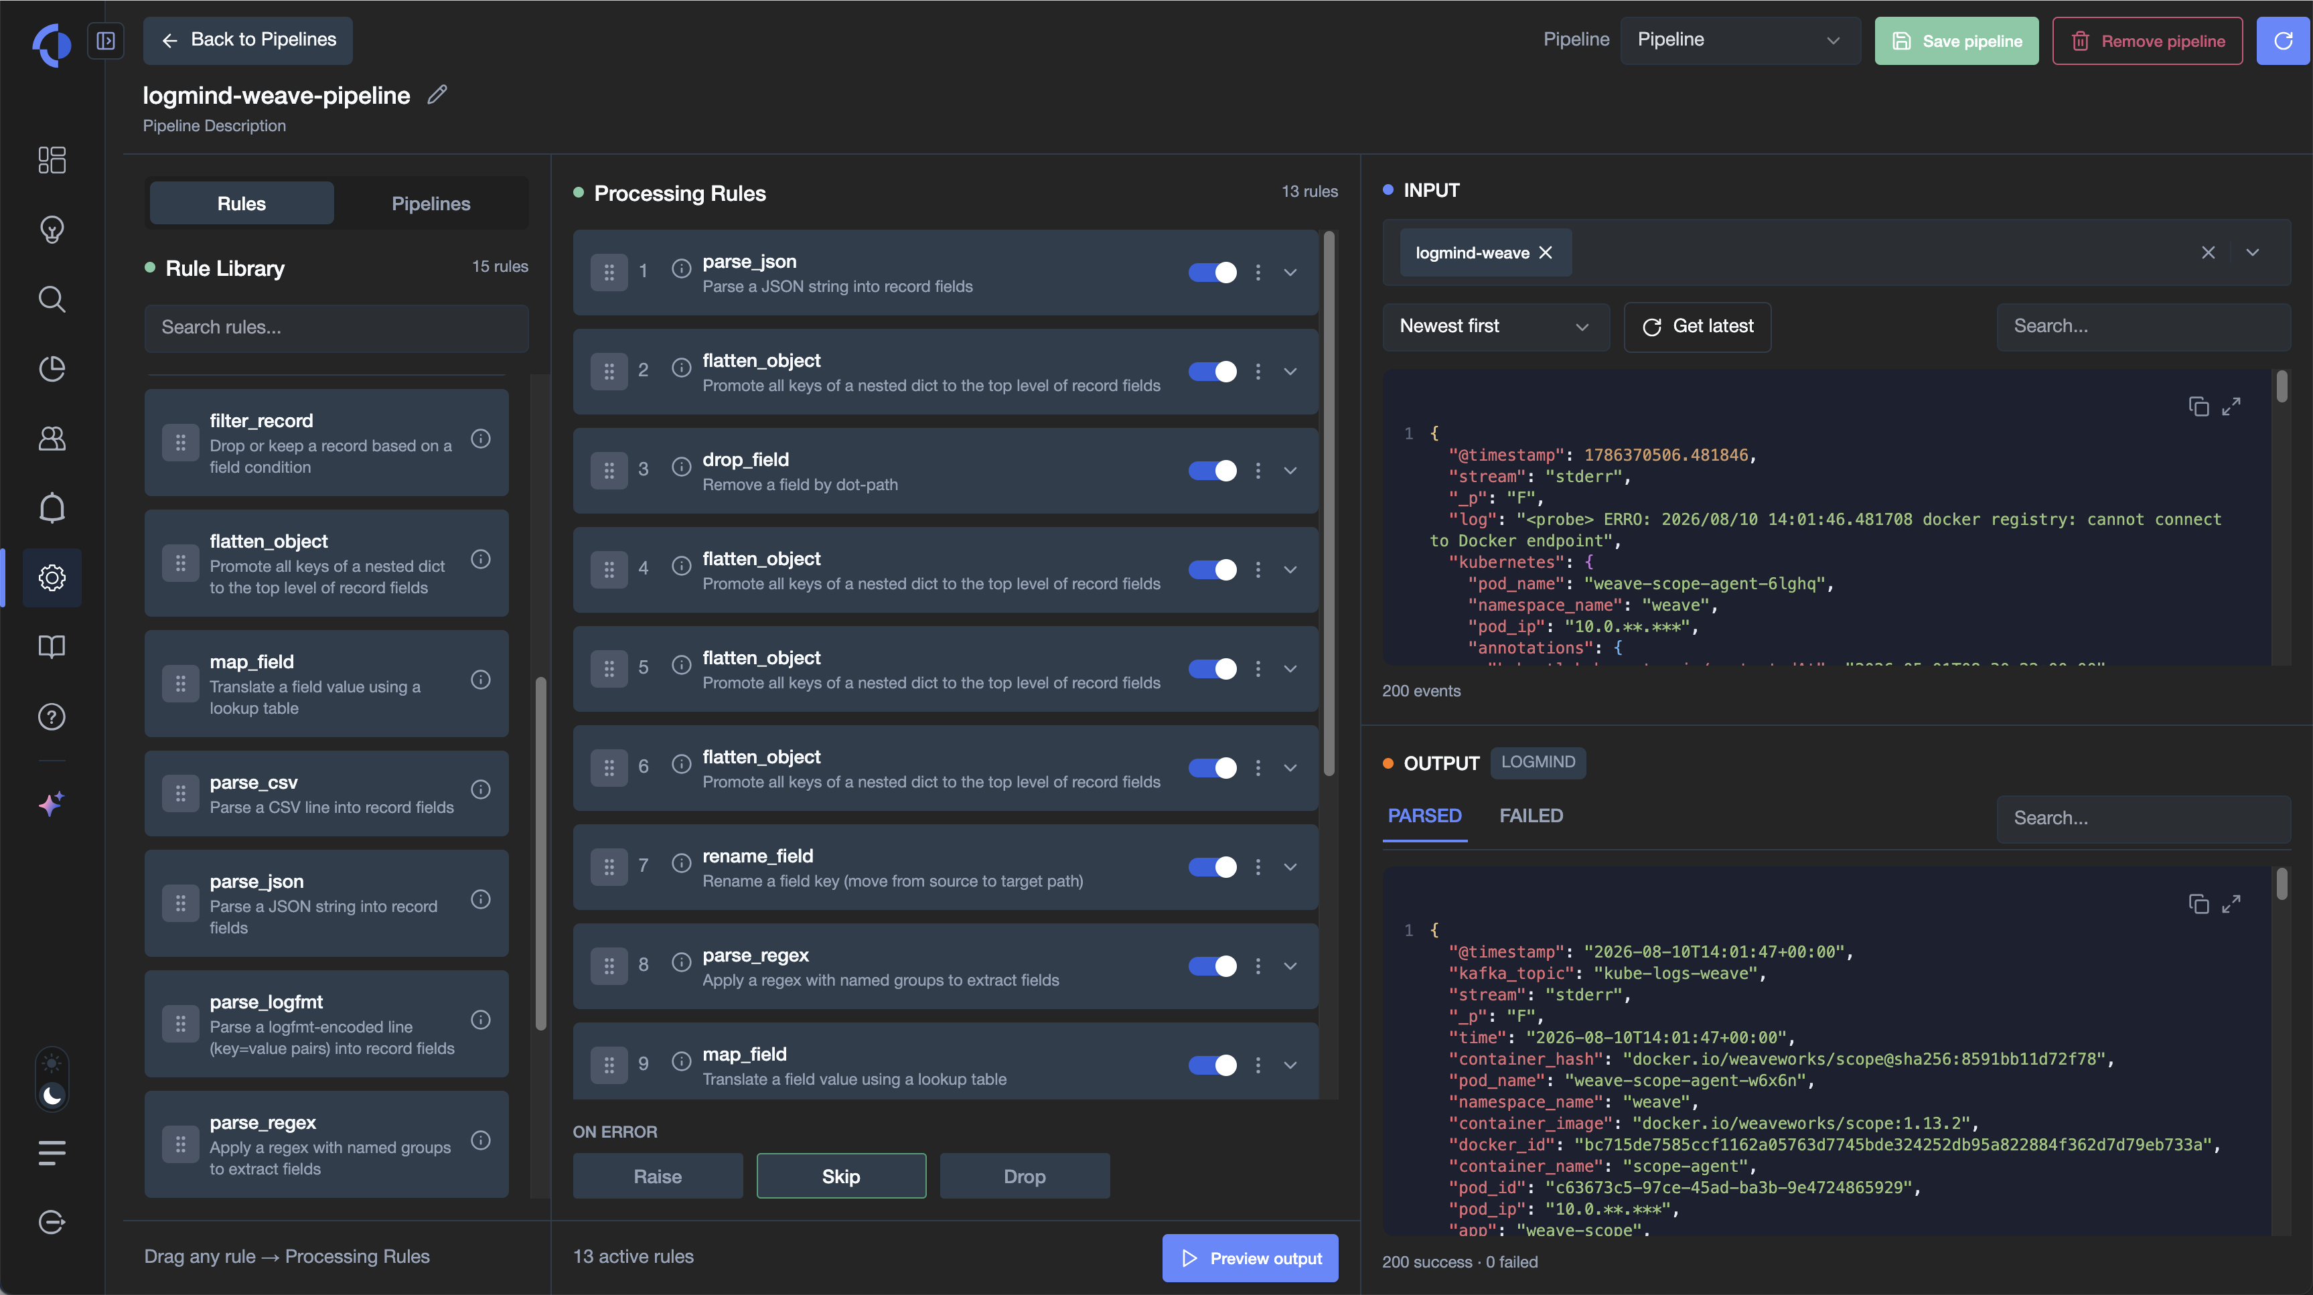Open the search magnifier icon in sidebar

click(52, 299)
